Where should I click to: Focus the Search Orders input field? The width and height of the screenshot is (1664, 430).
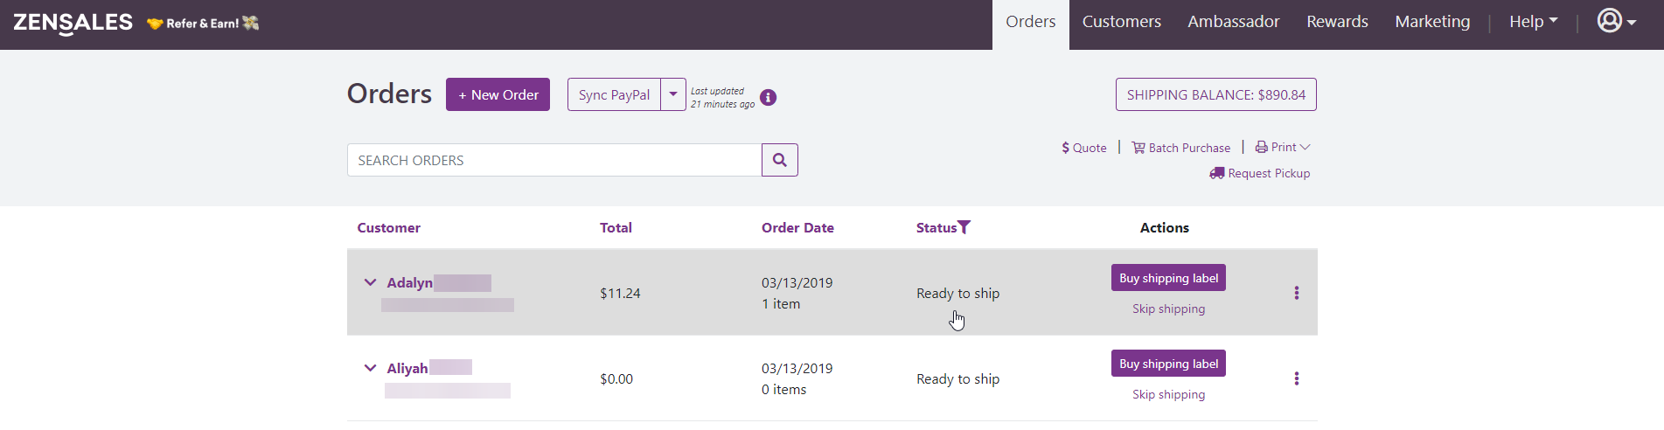point(554,160)
